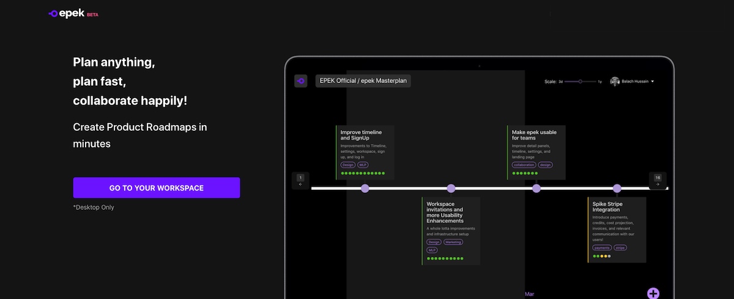Click GO TO YOUR WORKSPACE button

pos(156,188)
